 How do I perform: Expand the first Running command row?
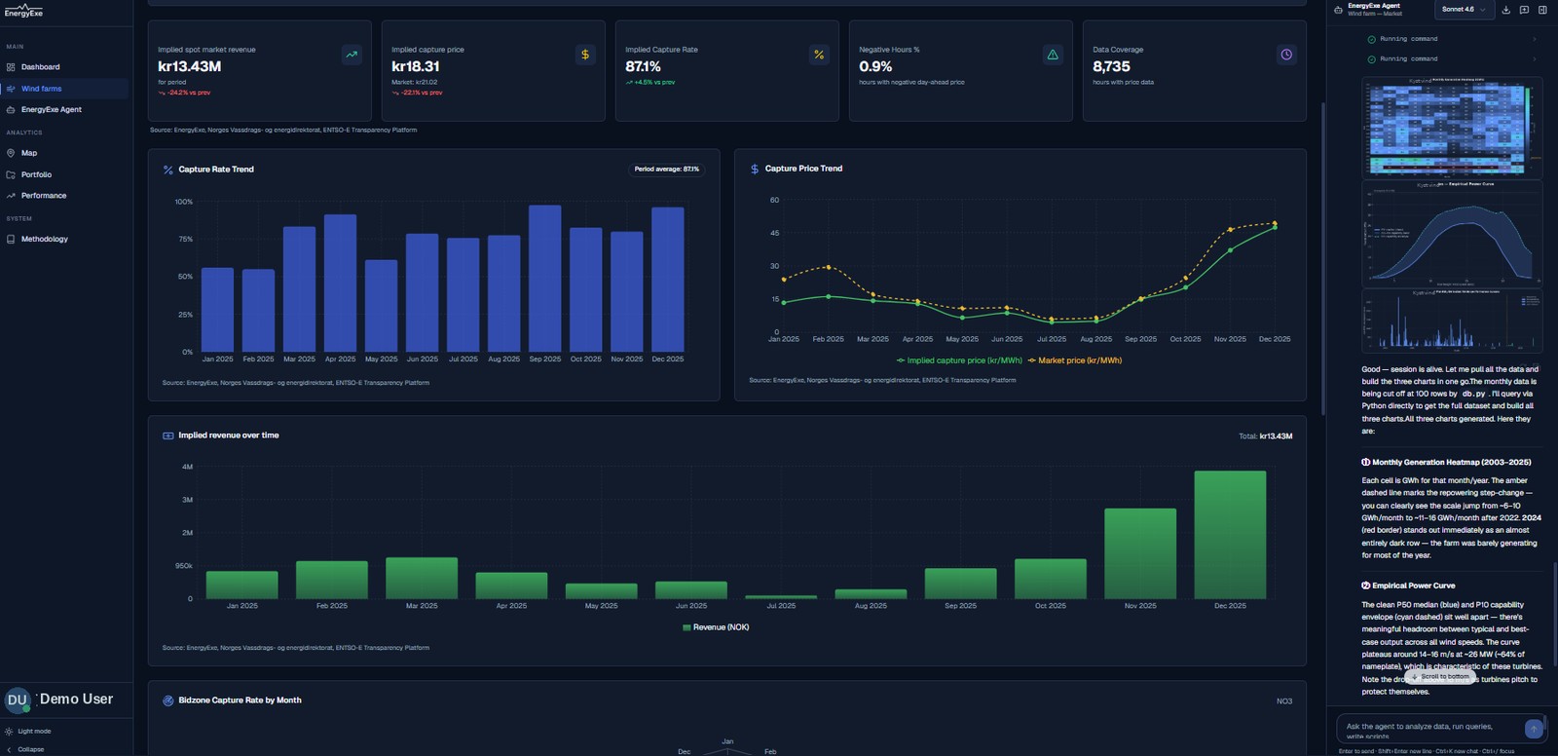(1451, 39)
